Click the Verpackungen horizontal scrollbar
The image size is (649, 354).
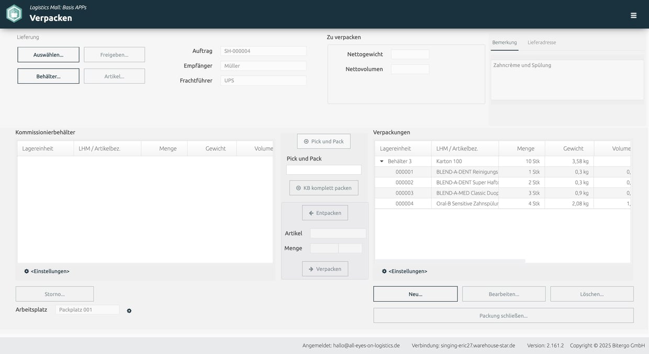pyautogui.click(x=451, y=260)
